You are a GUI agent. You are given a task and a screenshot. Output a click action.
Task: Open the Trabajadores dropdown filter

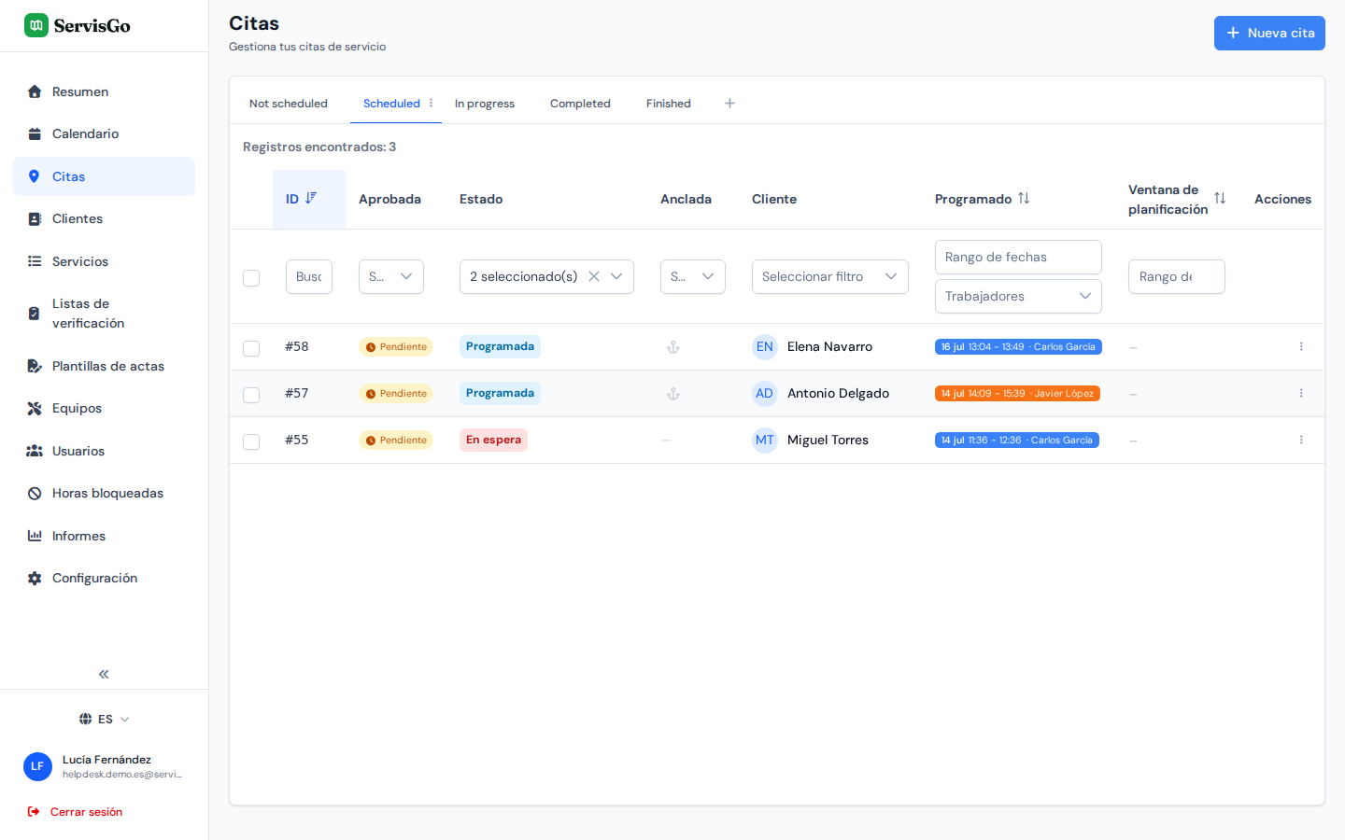1018,296
